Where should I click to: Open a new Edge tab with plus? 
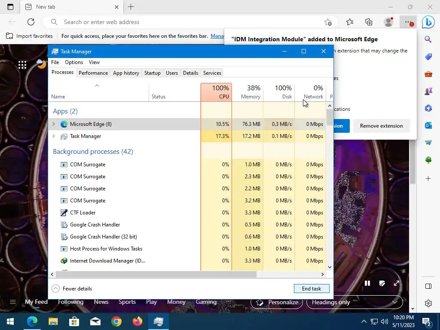tap(131, 7)
